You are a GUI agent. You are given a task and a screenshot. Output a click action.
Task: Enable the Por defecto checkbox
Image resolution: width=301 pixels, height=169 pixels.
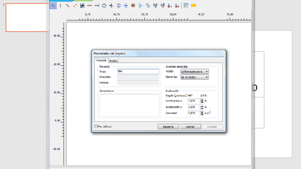tap(96, 126)
